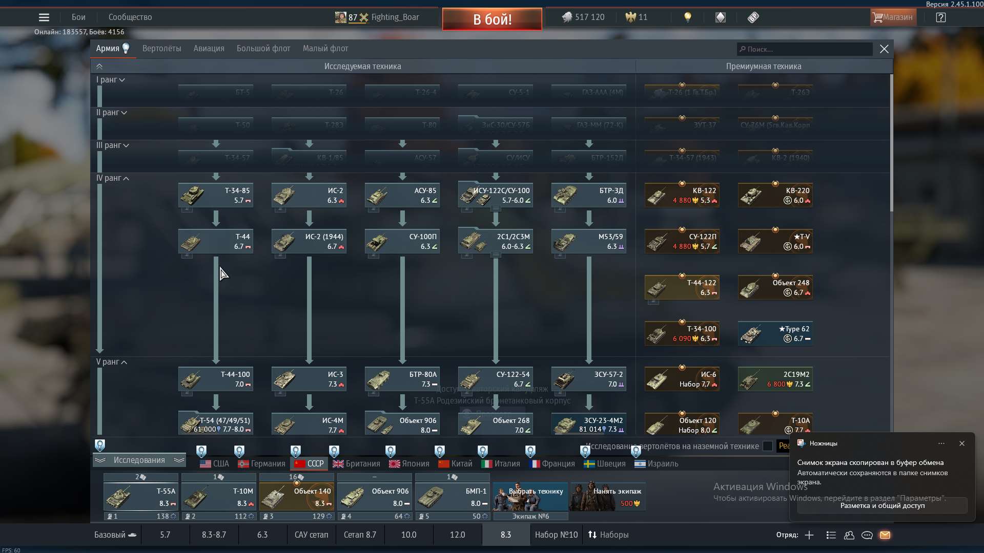Click research badge above США flag

coord(201,451)
